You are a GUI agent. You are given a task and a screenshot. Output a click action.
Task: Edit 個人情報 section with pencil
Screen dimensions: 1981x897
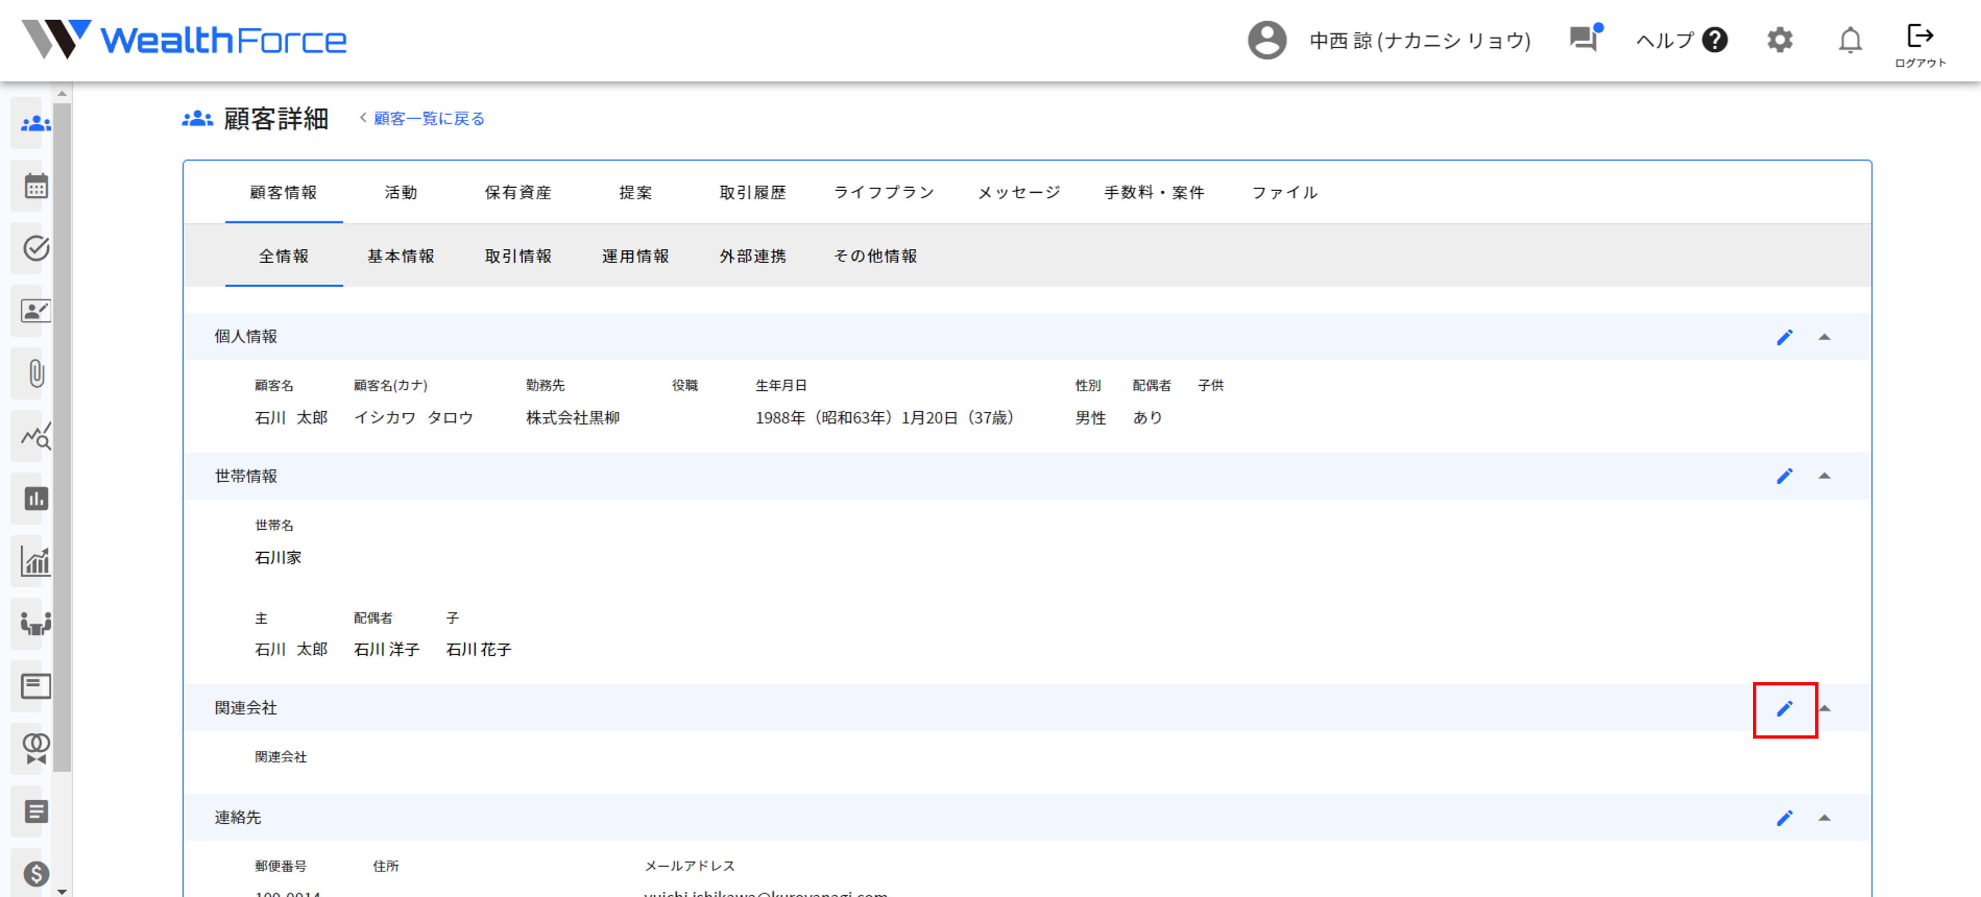(1785, 337)
